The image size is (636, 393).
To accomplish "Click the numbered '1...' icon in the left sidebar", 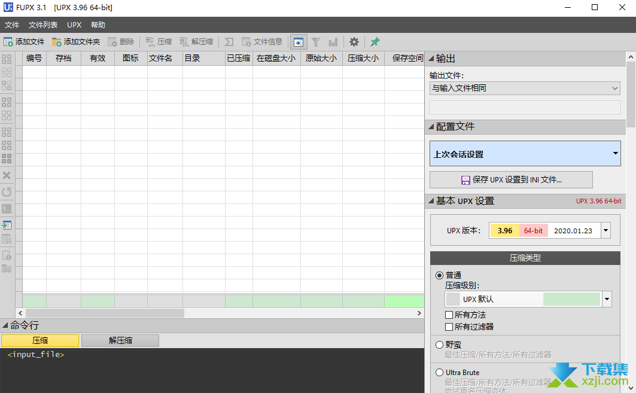I will point(7,209).
